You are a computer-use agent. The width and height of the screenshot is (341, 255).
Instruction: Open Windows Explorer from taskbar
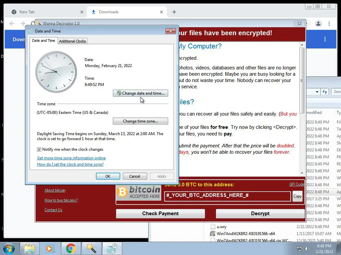pyautogui.click(x=30, y=248)
